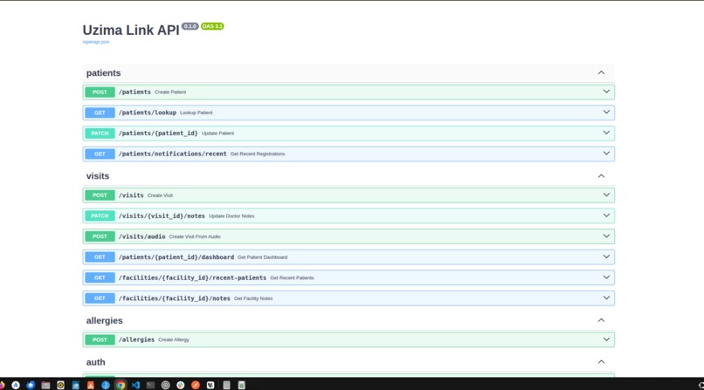Open the document writer icon in taskbar

click(x=75, y=385)
